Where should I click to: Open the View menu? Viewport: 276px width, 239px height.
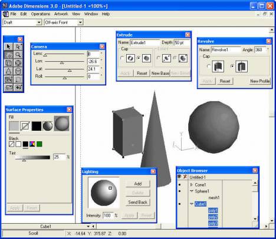(x=76, y=14)
